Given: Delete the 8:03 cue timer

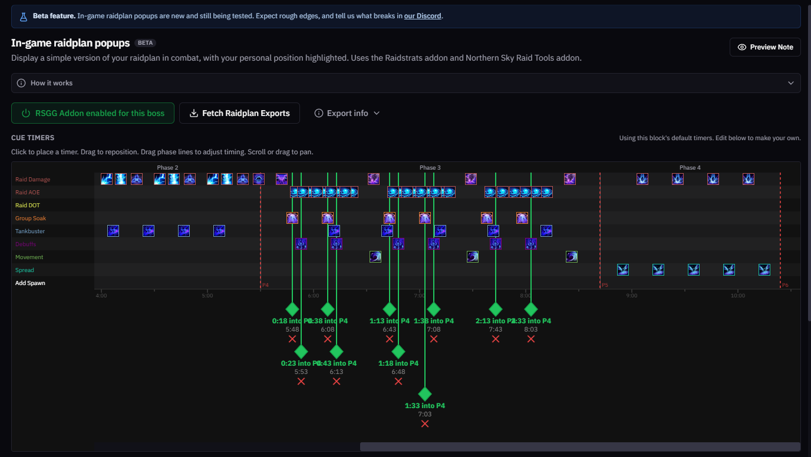Looking at the screenshot, I should 531,339.
